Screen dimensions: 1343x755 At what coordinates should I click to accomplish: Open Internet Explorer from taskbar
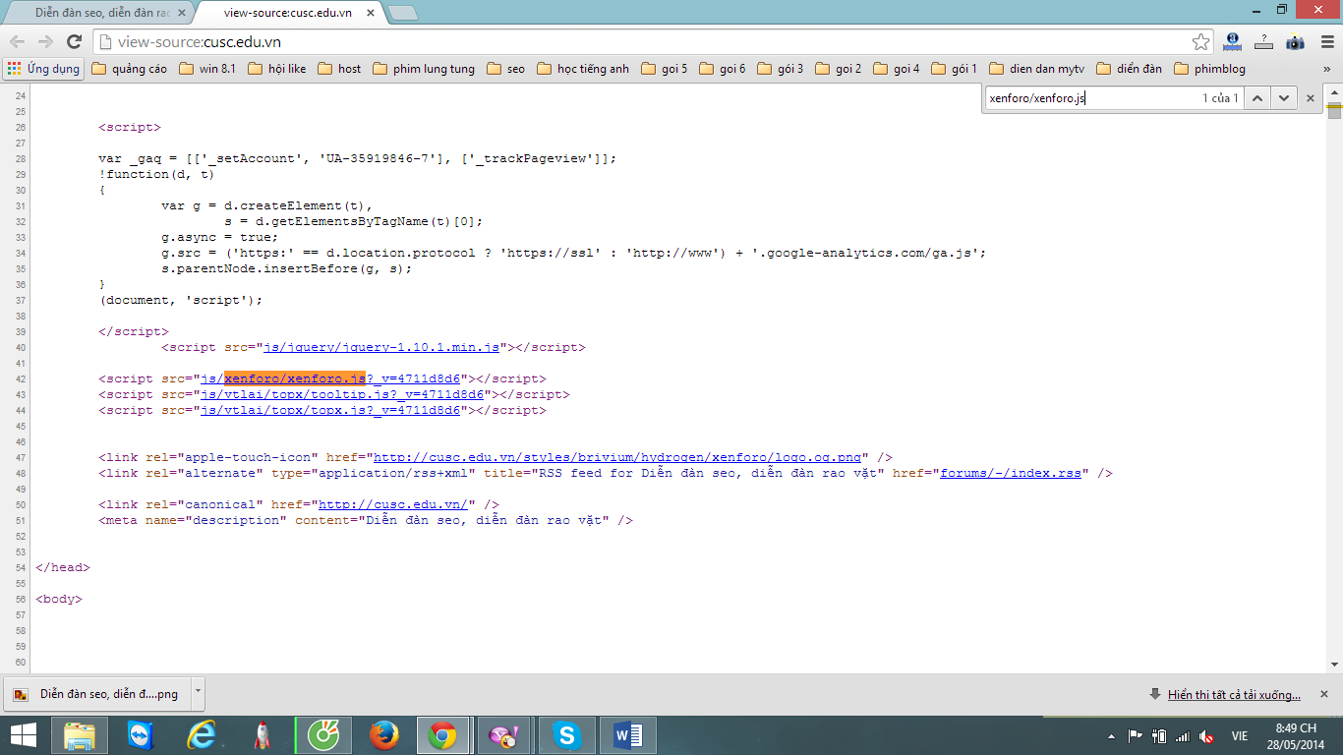click(x=202, y=734)
